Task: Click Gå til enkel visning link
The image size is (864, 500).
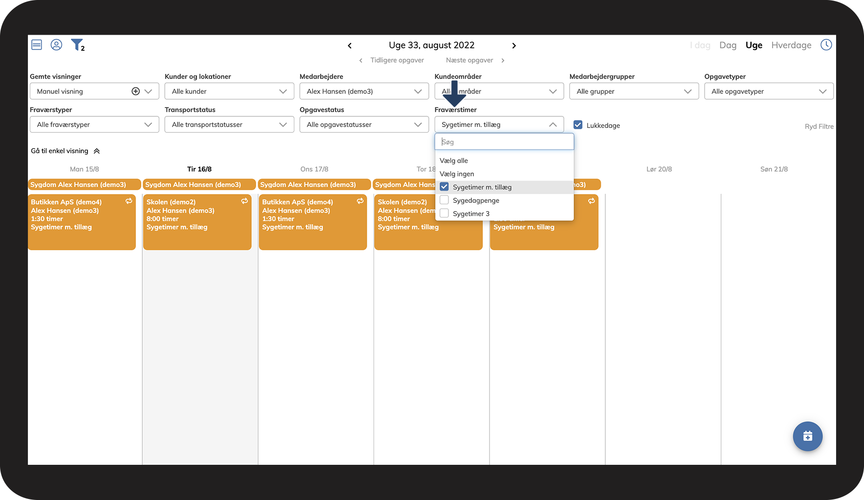Action: click(x=60, y=151)
